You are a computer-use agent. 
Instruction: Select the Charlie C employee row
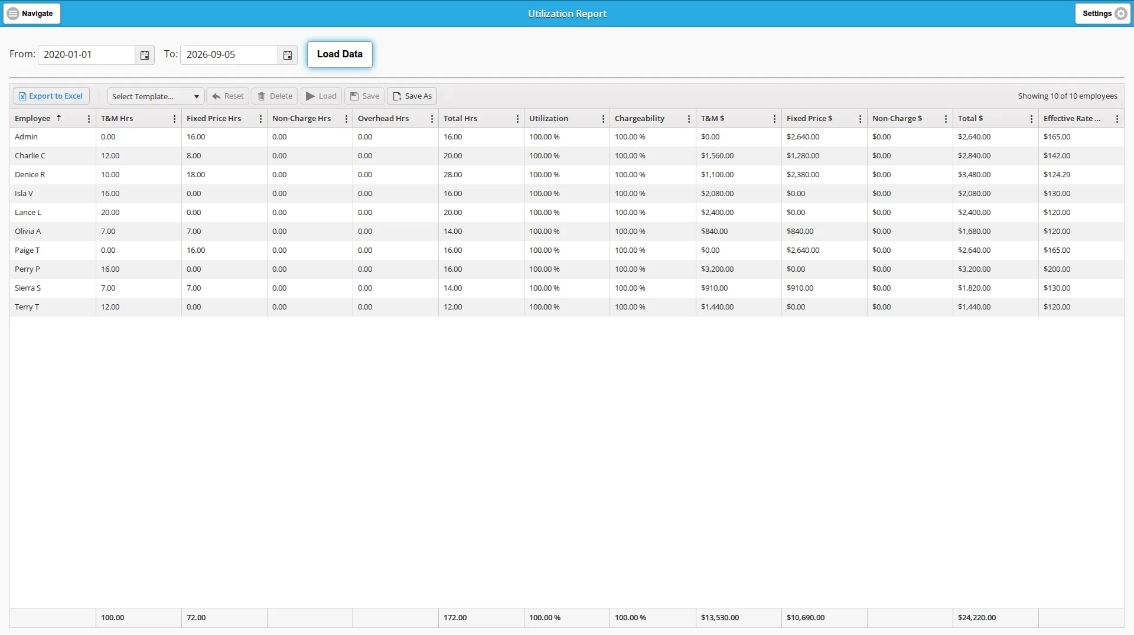click(567, 156)
